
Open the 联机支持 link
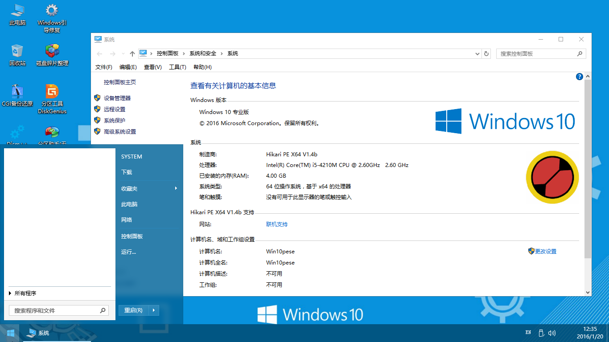(x=277, y=224)
